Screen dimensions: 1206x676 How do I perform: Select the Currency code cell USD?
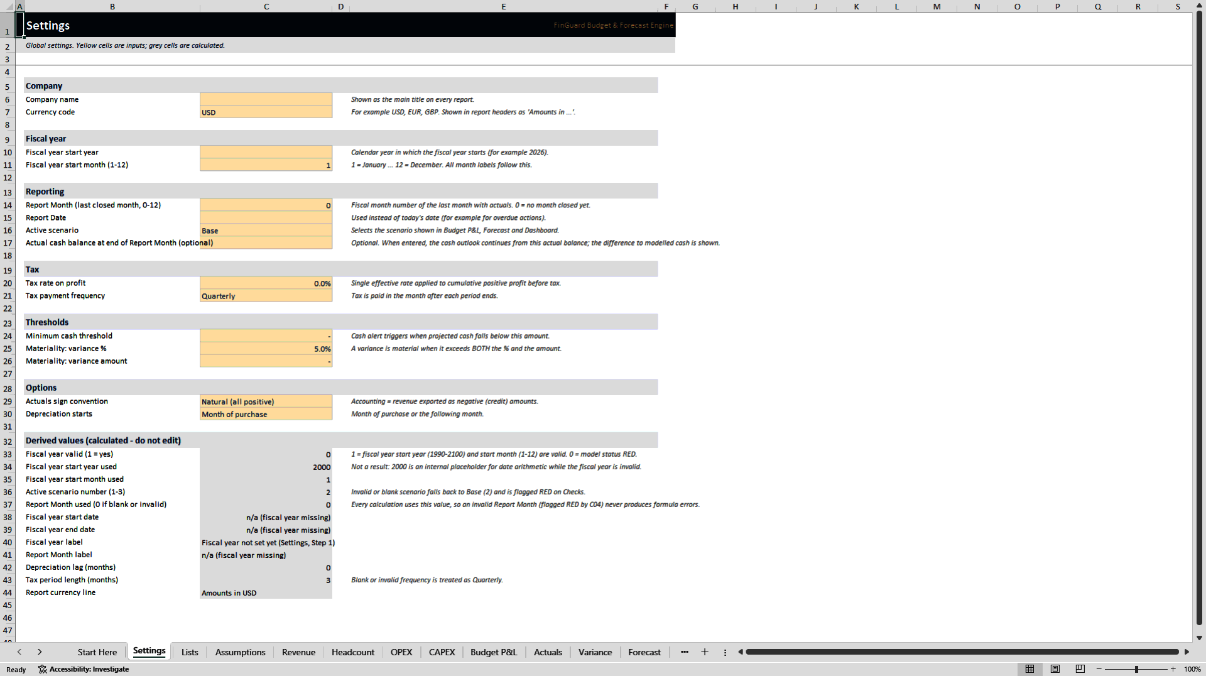pos(266,112)
